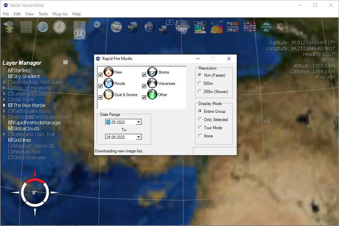Expand the Flags of the World layer

tap(4, 88)
